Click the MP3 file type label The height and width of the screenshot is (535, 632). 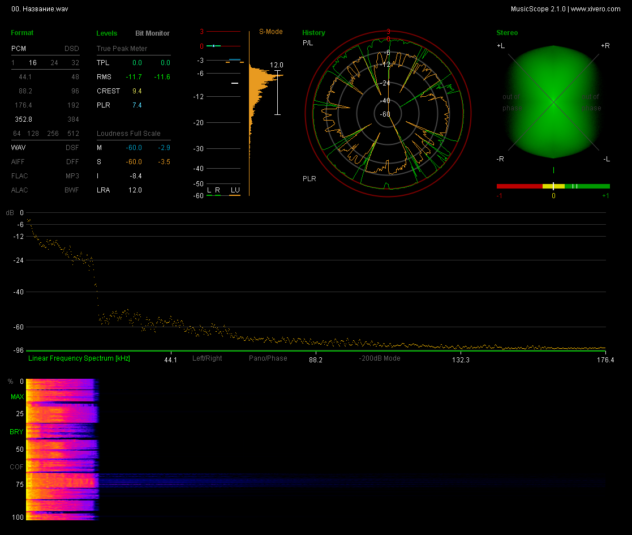coord(72,176)
